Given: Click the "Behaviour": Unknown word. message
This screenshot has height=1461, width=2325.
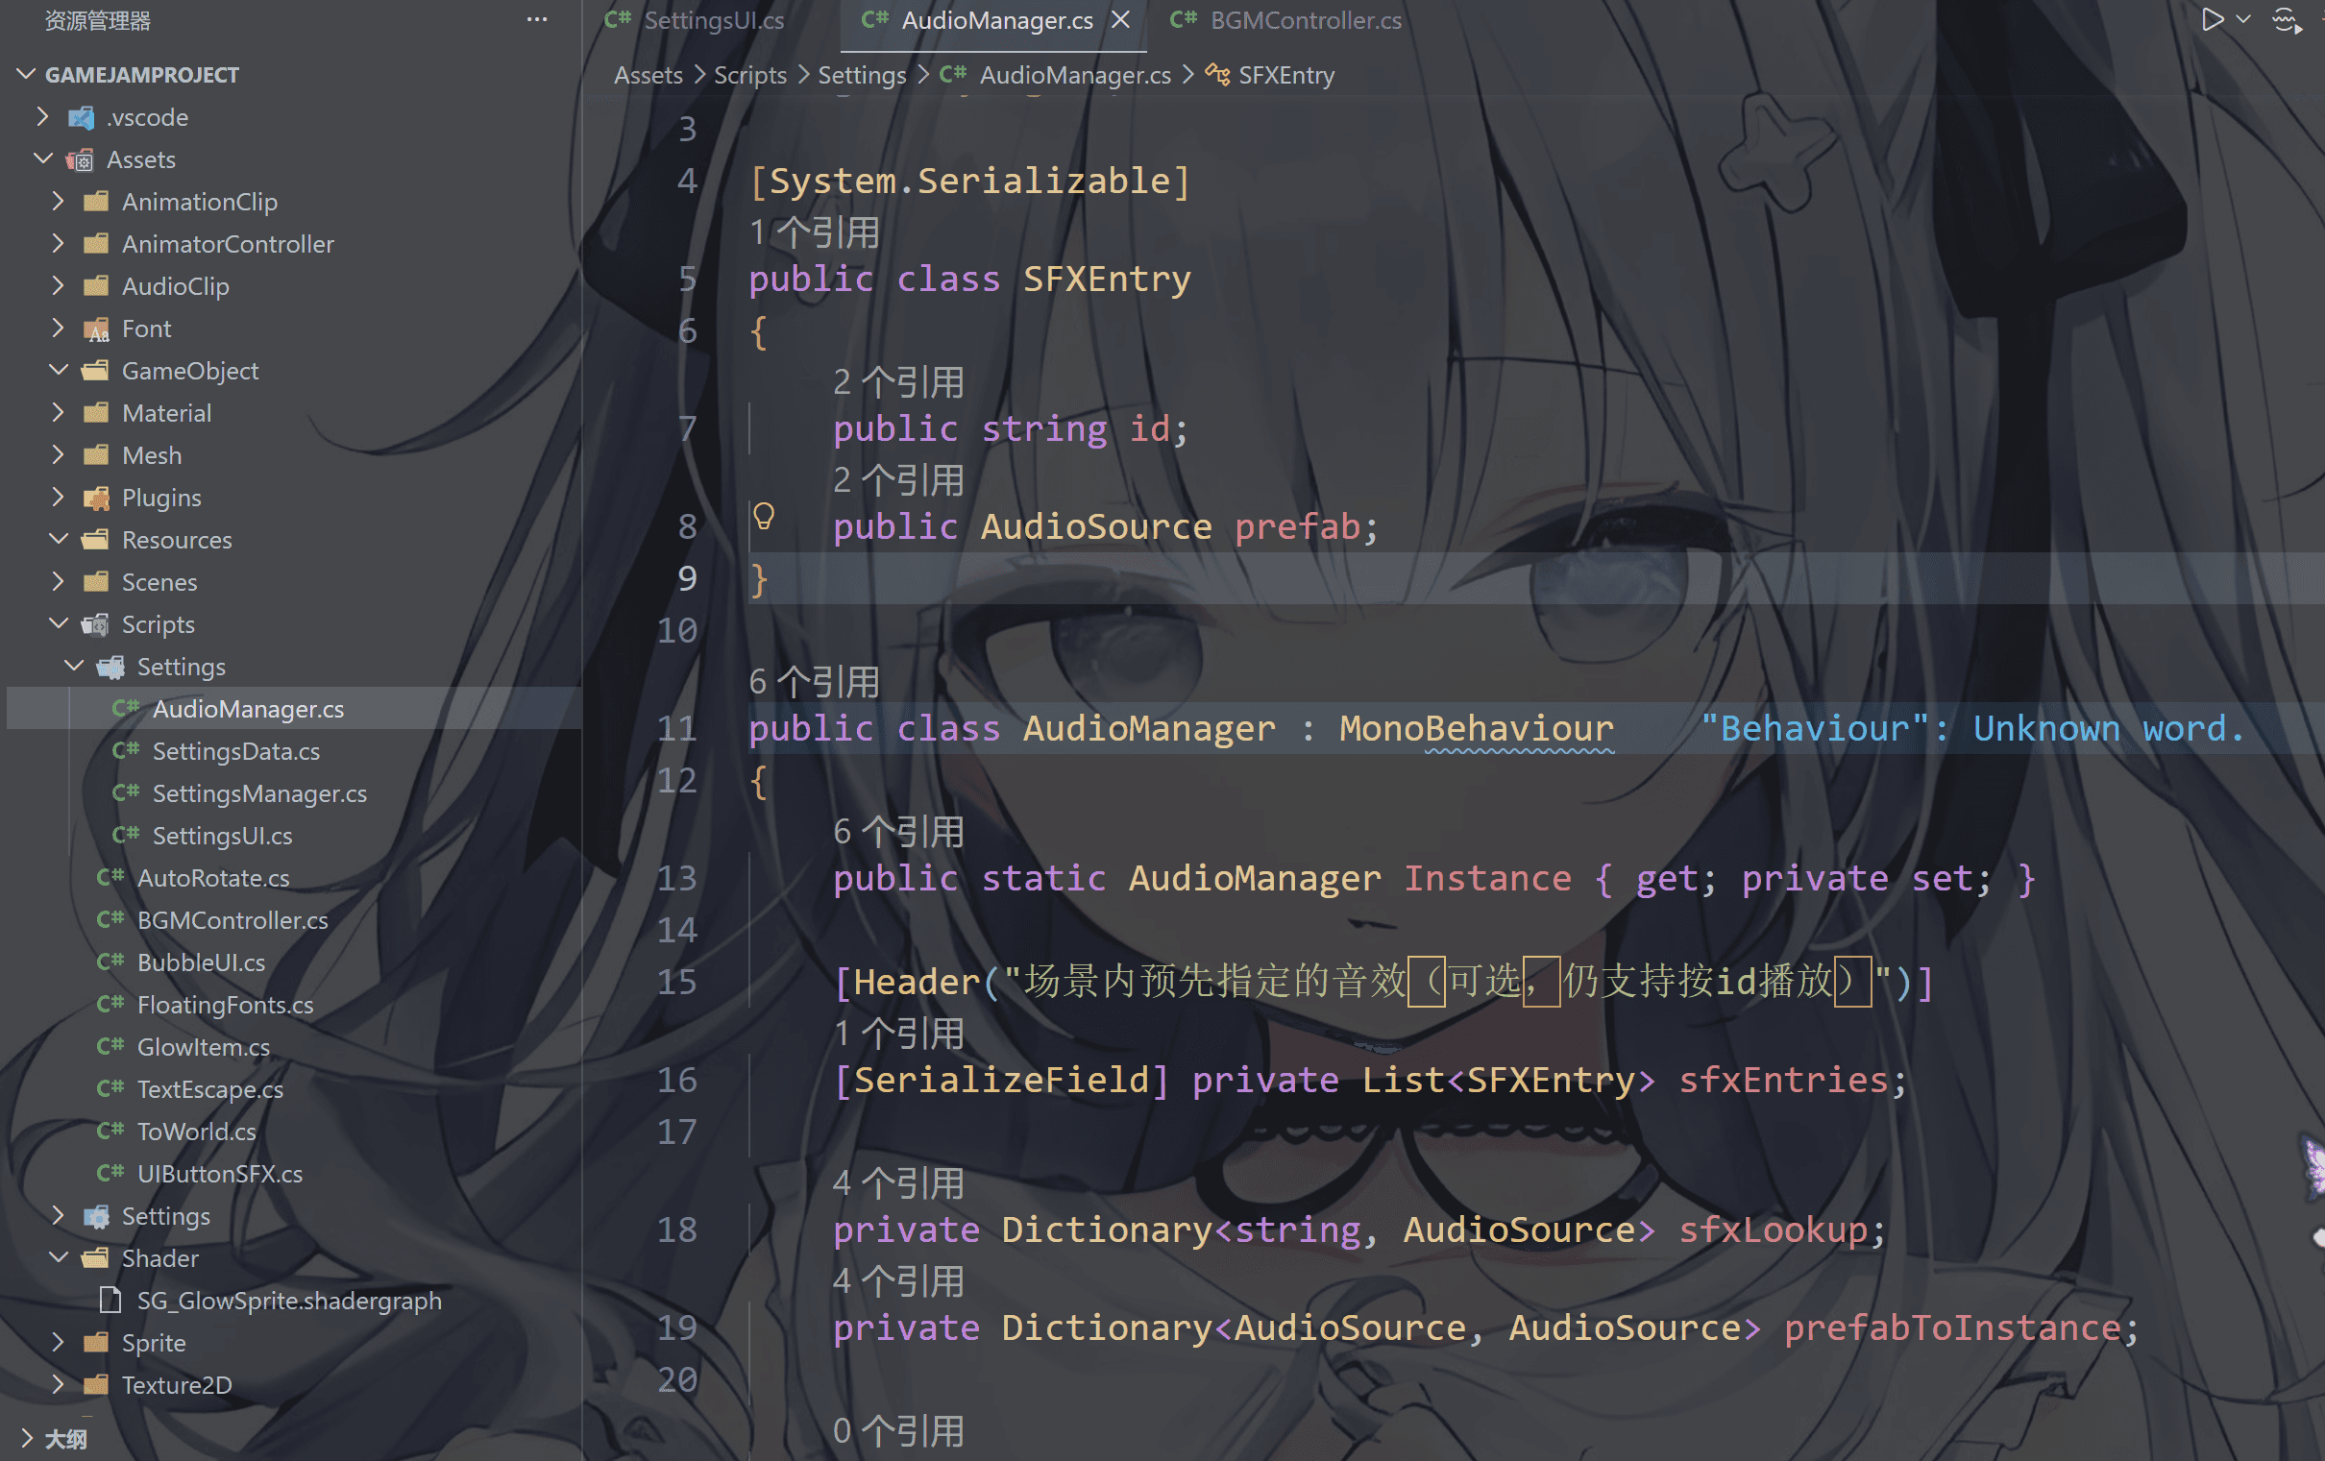Looking at the screenshot, I should (x=1972, y=728).
